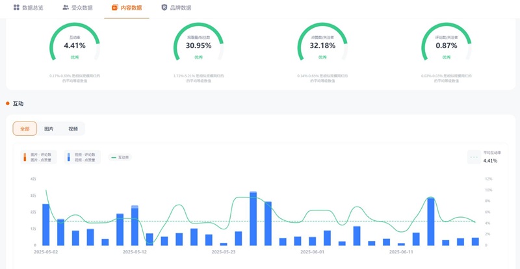Viewport: 520px width, 269px height.
Task: Click the 4.41% 互动率 gauge
Action: tap(74, 45)
